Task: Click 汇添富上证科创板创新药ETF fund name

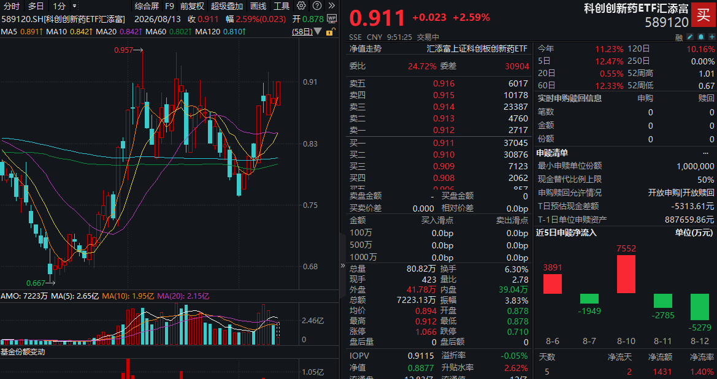Action: tap(477, 48)
